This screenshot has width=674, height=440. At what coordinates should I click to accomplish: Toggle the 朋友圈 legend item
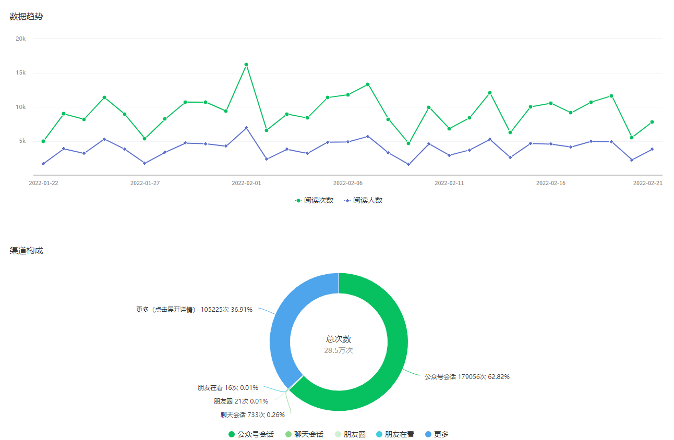(x=350, y=434)
